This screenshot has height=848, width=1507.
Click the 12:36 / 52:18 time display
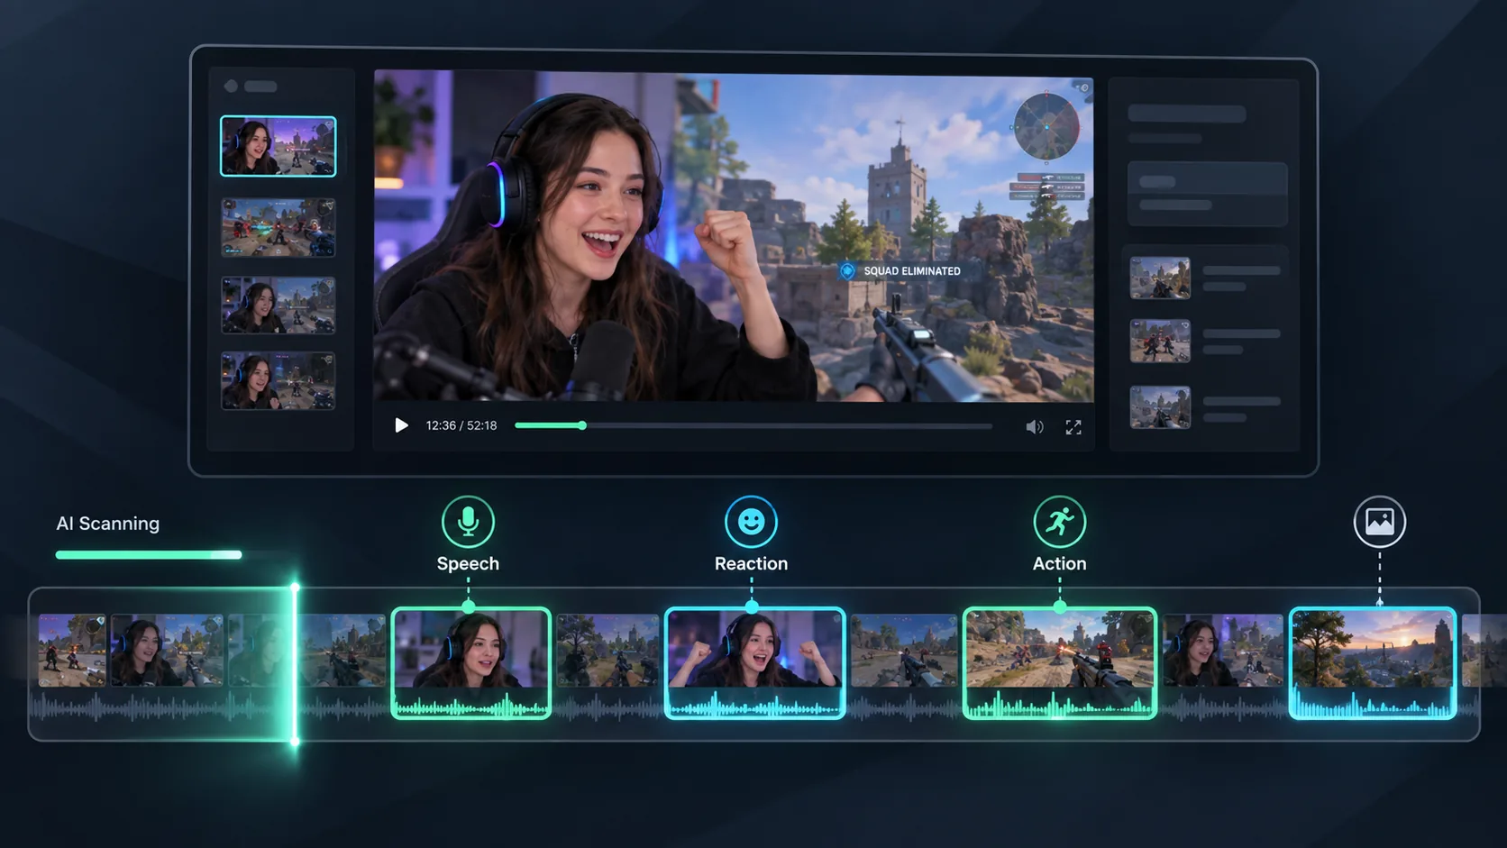tap(461, 425)
